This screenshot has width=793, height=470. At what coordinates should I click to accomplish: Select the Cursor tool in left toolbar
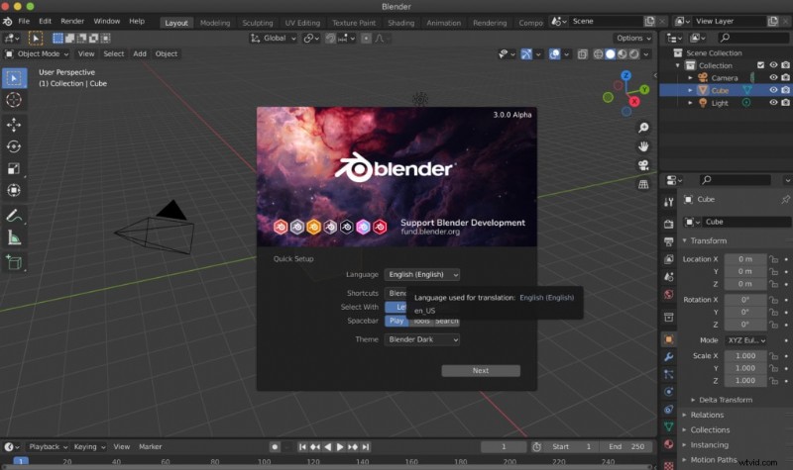point(14,100)
